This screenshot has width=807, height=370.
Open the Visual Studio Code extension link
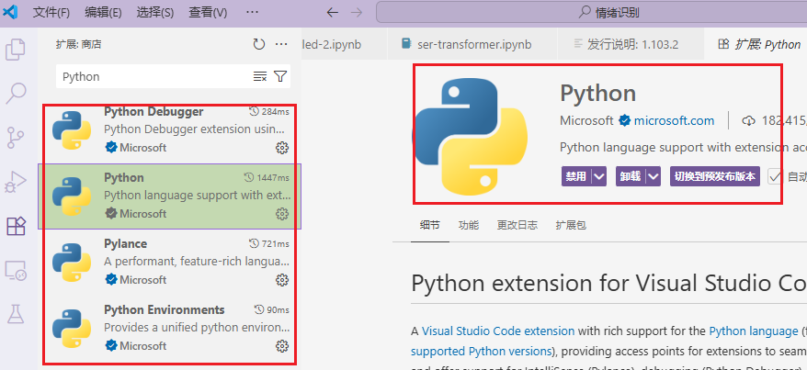(497, 331)
